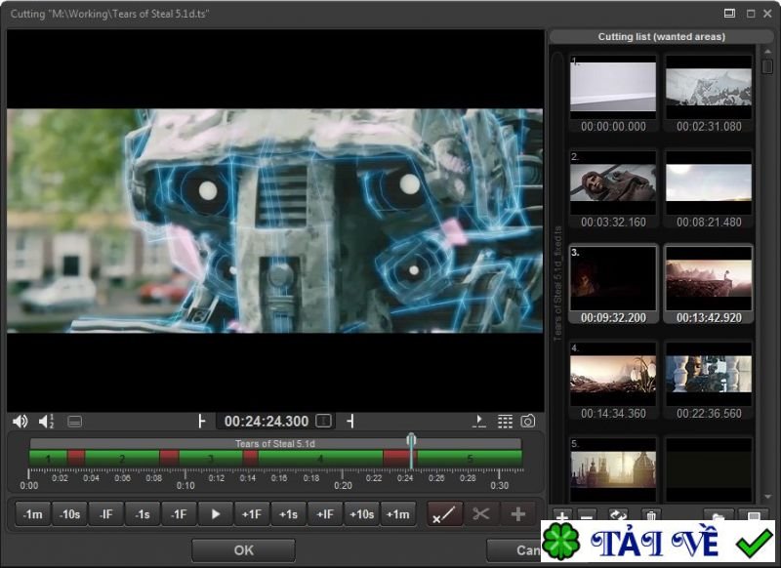Open the thumbnail grid view icon
Screen dimensions: 781x568
(x=505, y=422)
